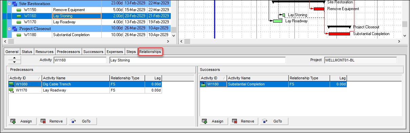Screen dimensions: 410x133
Task: Click the W1150 activity row icon
Action: (x=19, y=10)
